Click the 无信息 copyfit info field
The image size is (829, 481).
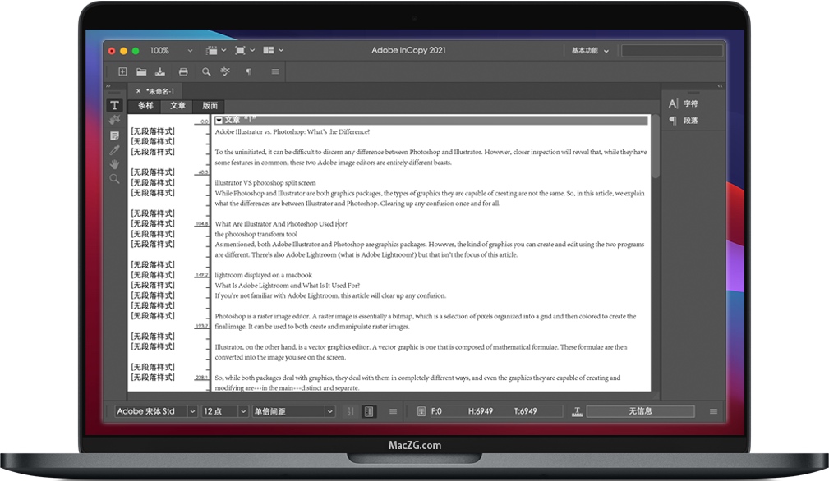coord(640,411)
